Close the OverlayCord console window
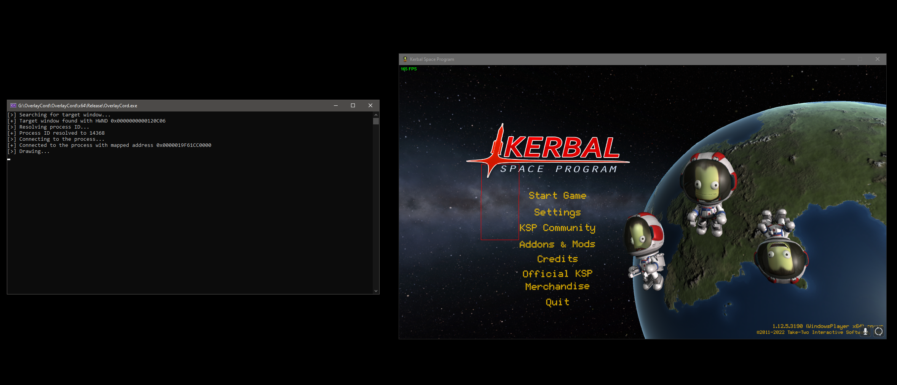Image resolution: width=897 pixels, height=385 pixels. tap(370, 105)
